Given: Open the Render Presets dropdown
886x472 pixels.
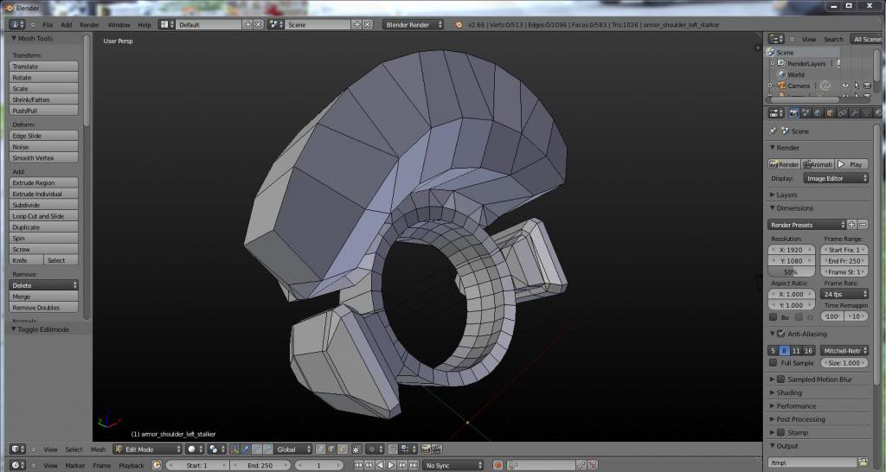Looking at the screenshot, I should point(807,225).
